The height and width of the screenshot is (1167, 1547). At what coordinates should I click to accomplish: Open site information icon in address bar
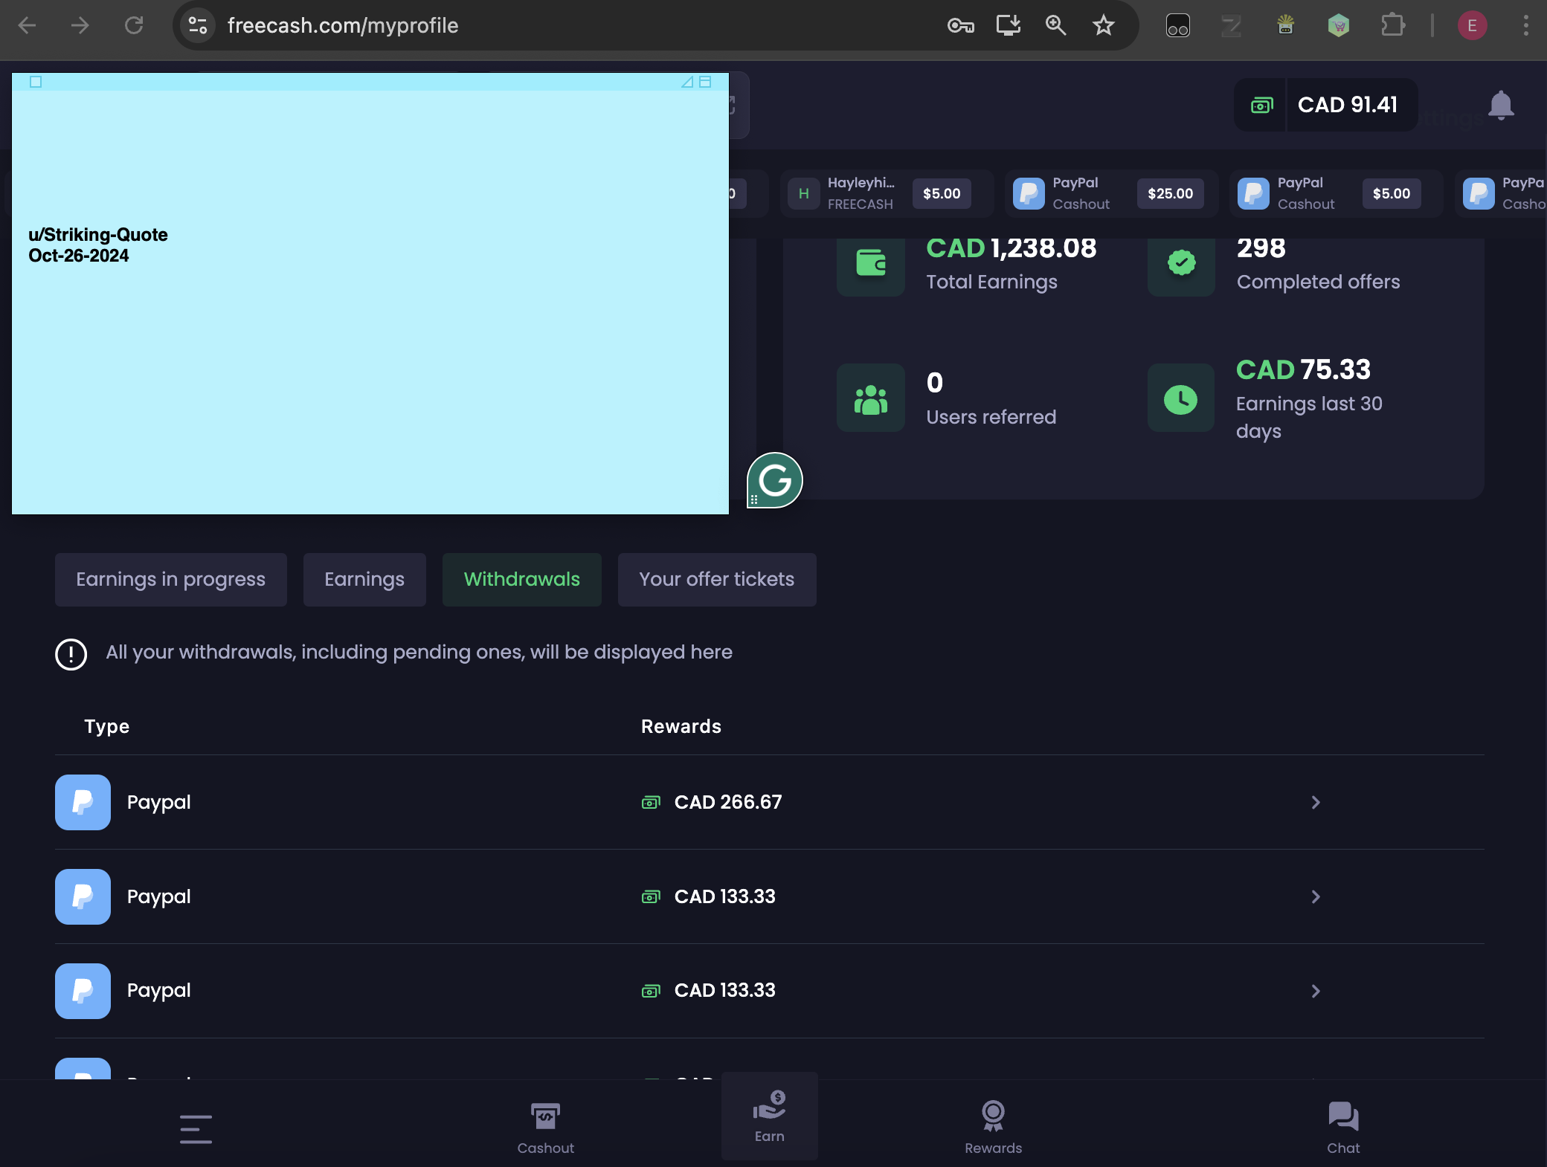coord(198,26)
